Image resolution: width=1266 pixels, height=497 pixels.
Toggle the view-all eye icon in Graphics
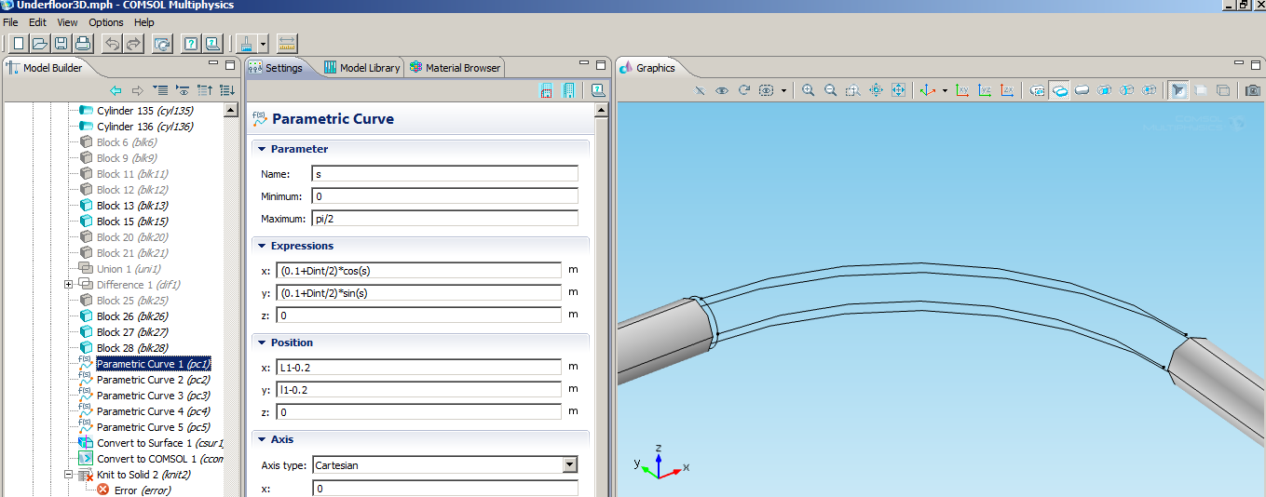722,90
